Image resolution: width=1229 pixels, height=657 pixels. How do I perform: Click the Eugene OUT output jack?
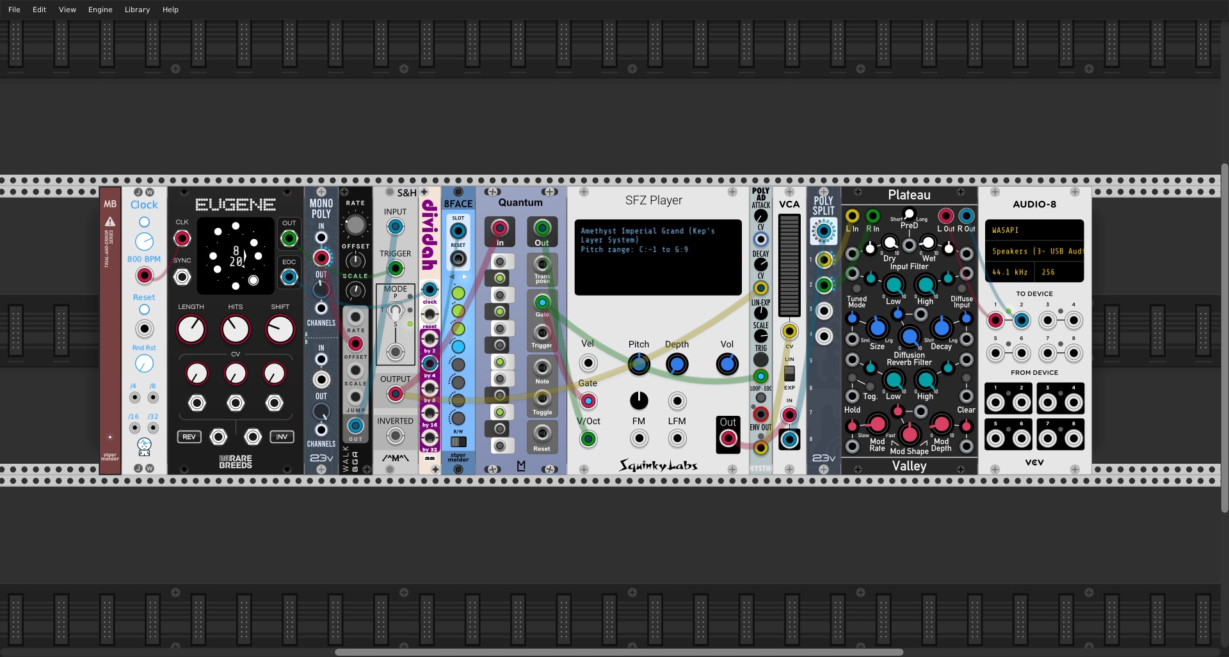coord(289,239)
